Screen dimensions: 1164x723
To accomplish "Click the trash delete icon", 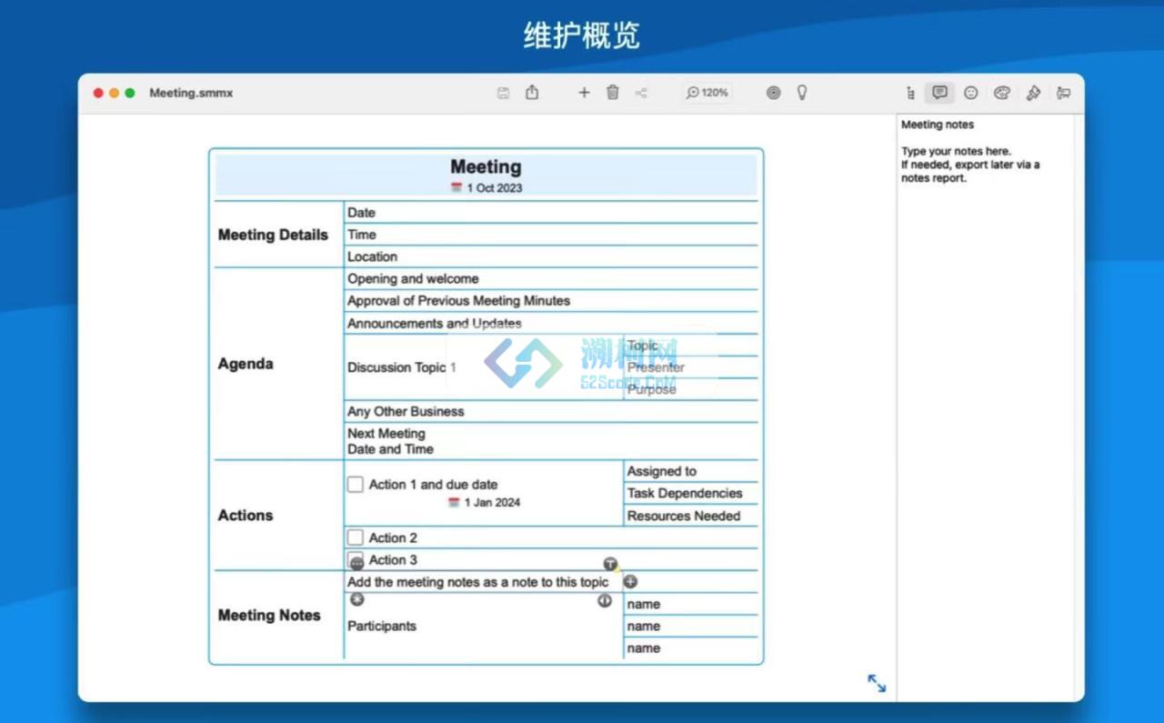I will click(x=613, y=92).
